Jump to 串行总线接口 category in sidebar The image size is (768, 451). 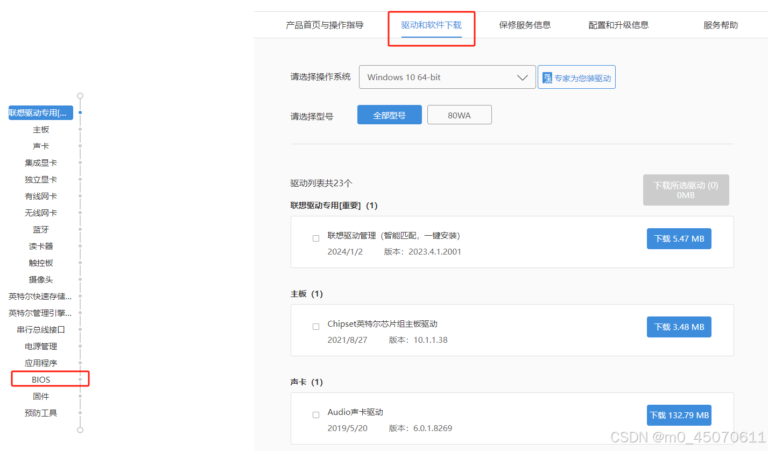(x=41, y=330)
